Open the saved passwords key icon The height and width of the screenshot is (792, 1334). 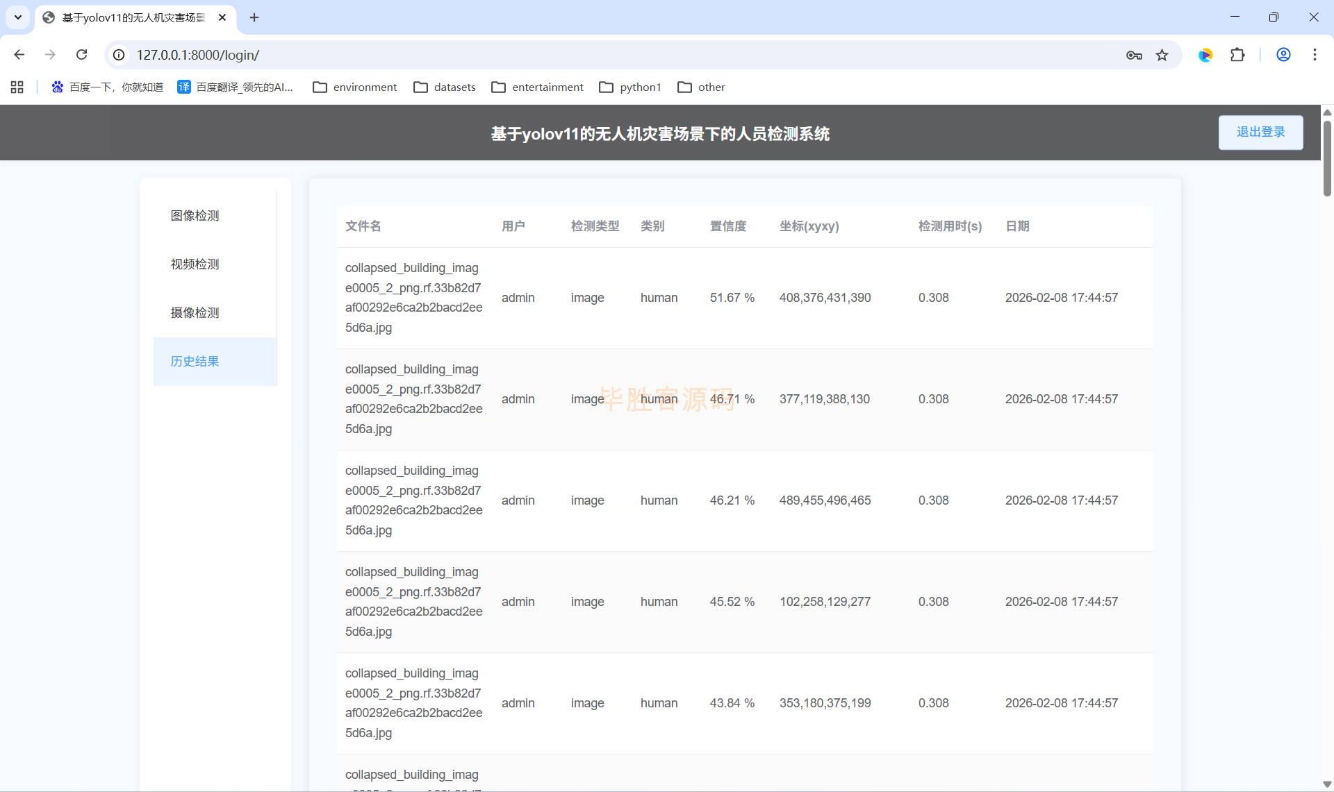pyautogui.click(x=1134, y=55)
